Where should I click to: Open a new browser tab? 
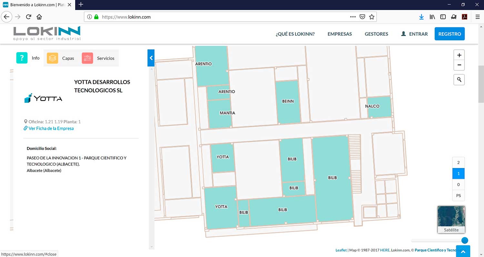(81, 5)
